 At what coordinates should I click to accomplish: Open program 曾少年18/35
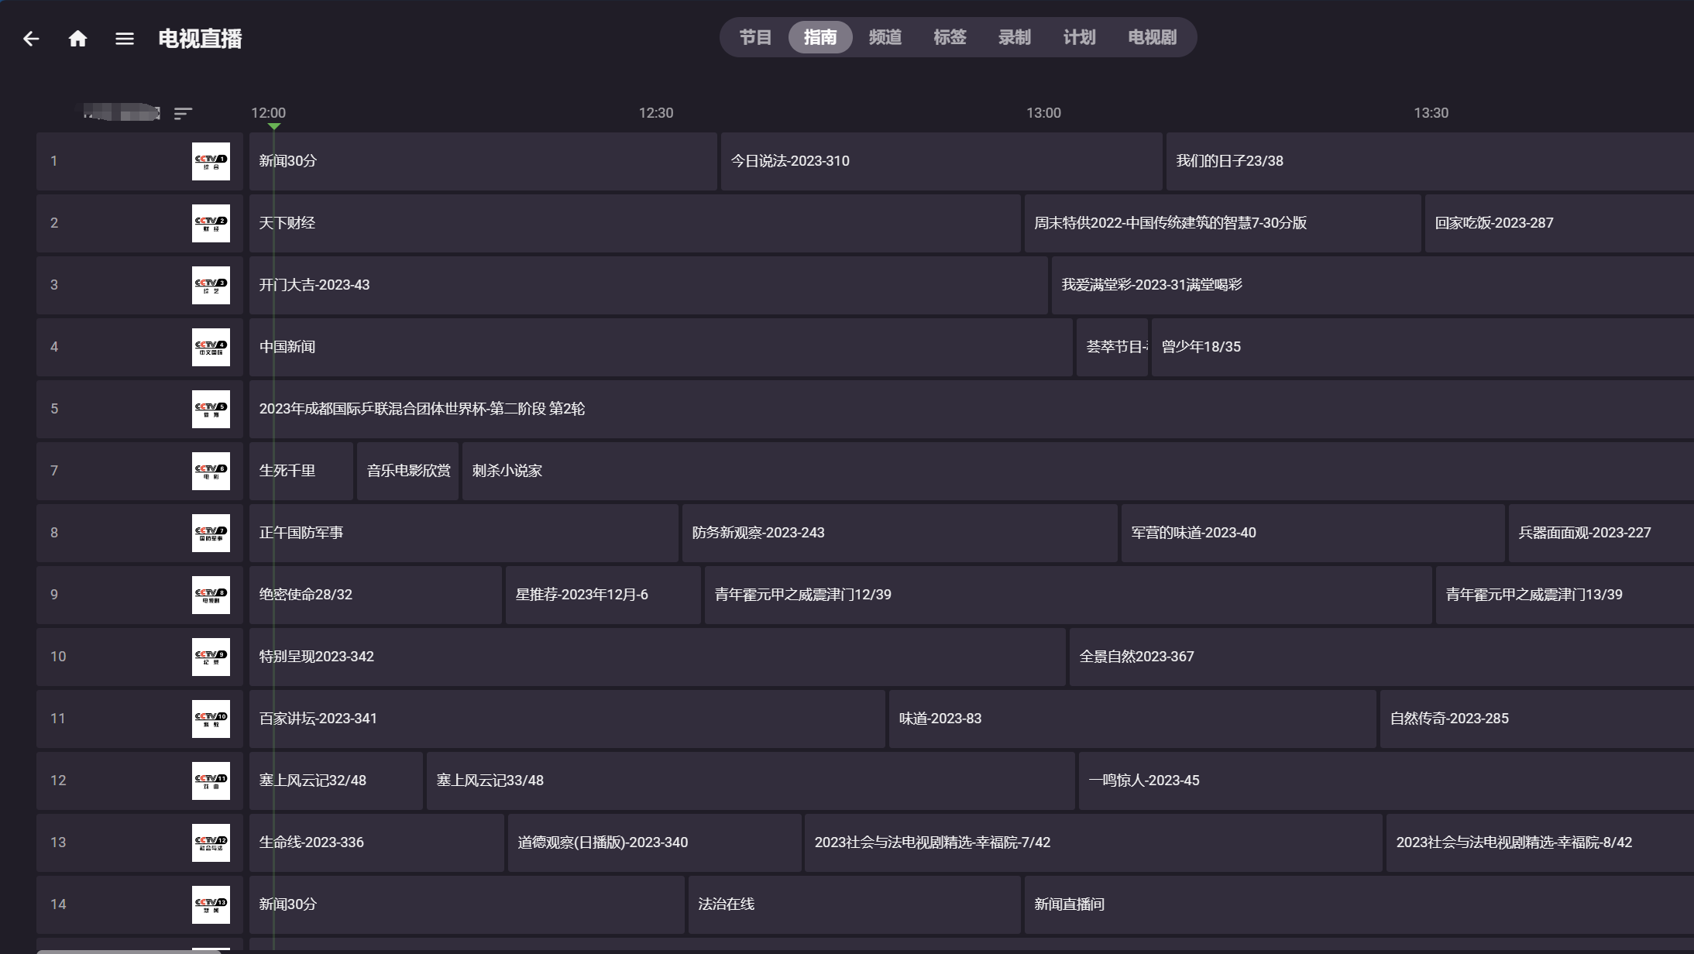click(x=1423, y=347)
